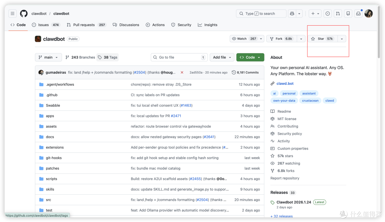
Task: Click Report repository link
Action: (285, 178)
